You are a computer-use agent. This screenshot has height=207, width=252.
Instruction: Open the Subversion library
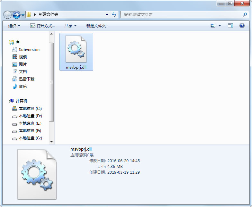coord(29,49)
